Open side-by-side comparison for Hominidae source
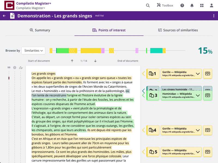Image resolution: width=218 pixels, height=163 pixels. point(208,95)
